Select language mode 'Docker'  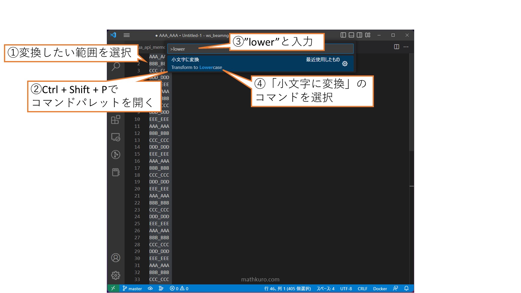point(380,288)
